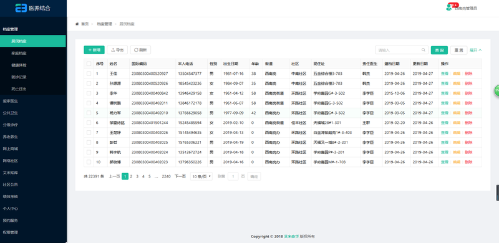This screenshot has width=499, height=243.
Task: Click the 医养结合 logo icon
Action: tap(21, 8)
